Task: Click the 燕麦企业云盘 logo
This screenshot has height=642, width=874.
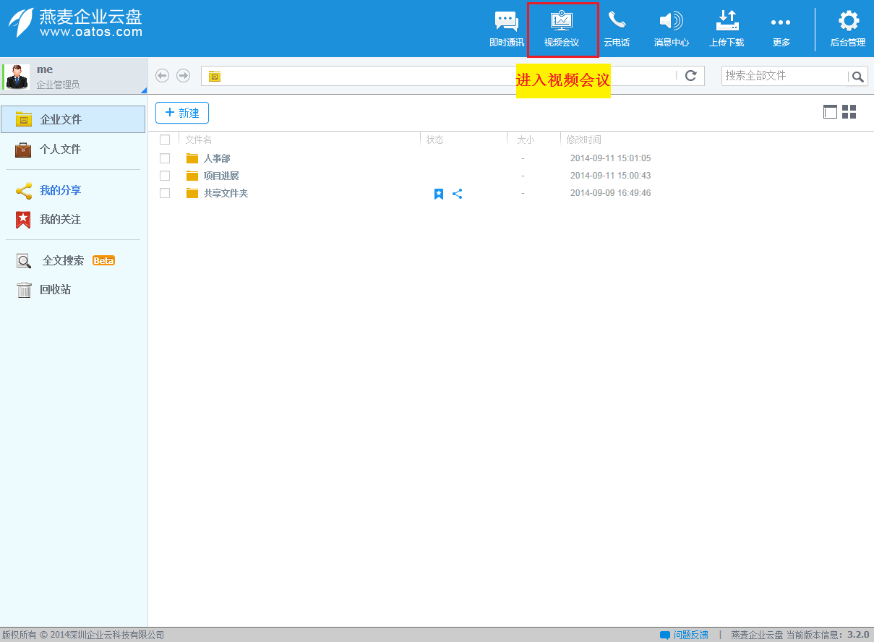Action: 76,23
